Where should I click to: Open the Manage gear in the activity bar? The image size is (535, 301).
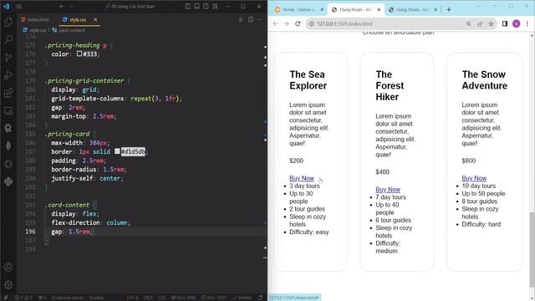(8, 284)
